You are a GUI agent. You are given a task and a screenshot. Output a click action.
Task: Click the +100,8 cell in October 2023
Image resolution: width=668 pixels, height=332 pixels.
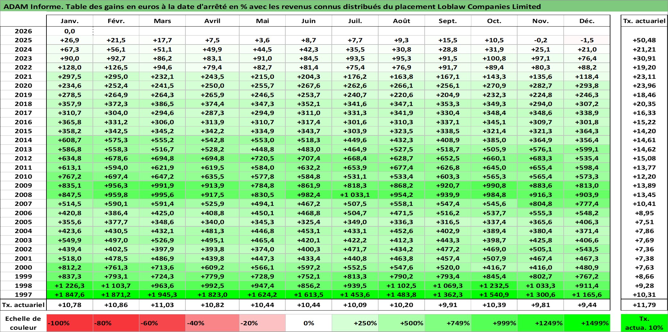pos(494,58)
